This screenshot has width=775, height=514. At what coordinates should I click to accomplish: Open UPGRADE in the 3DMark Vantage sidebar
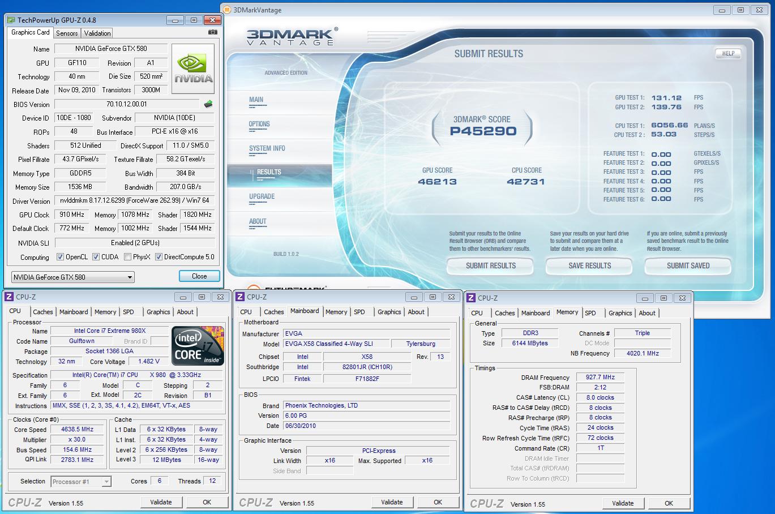[262, 196]
